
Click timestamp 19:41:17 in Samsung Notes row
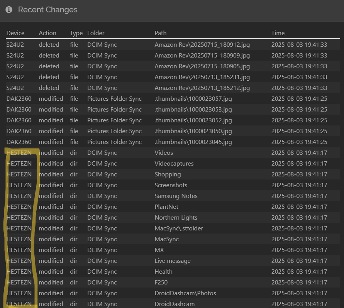299,196
